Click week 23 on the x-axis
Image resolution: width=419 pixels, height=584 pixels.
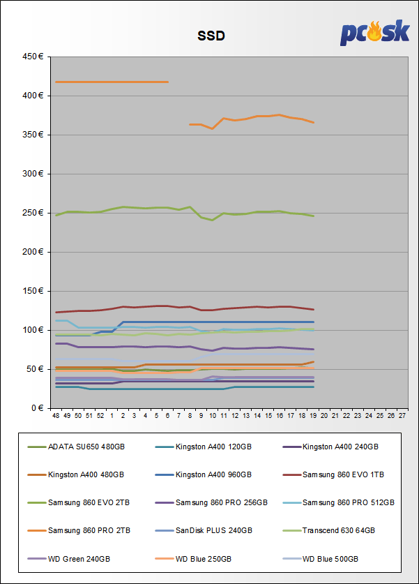[358, 416]
